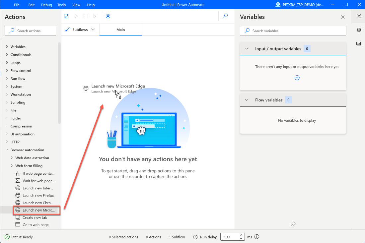Viewport: 365px width, 243px height.
Task: Collapse the Browser automation group
Action: click(7, 150)
